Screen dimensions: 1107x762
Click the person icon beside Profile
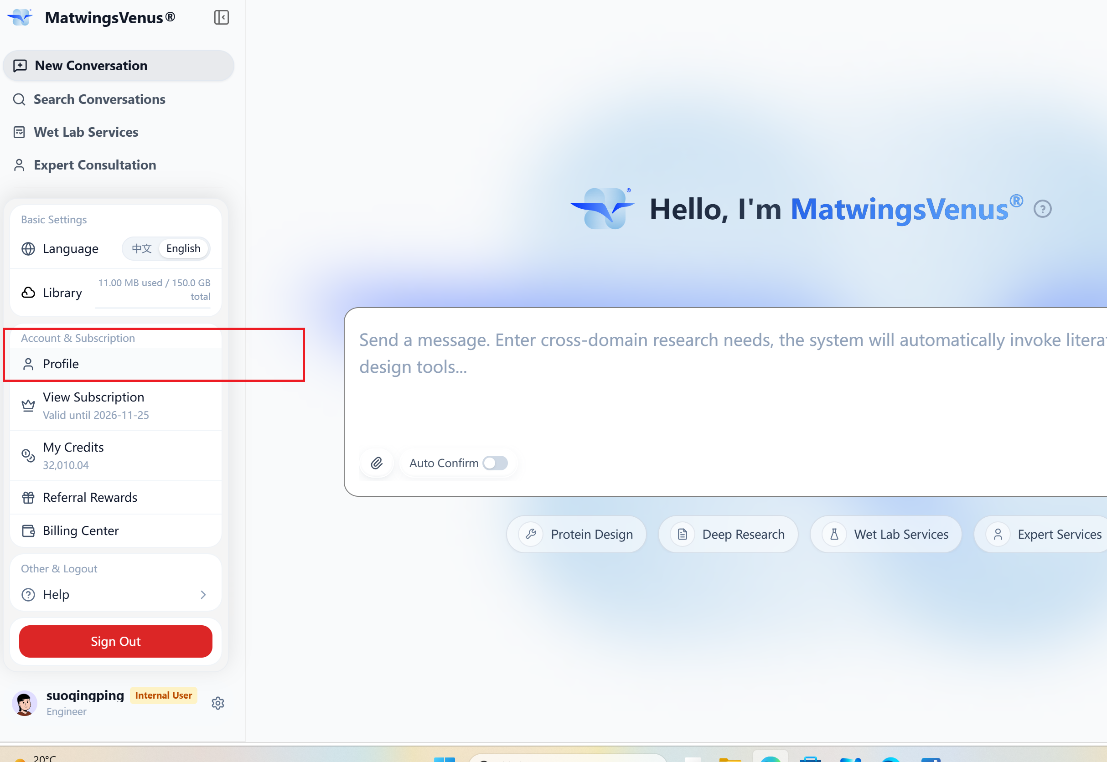point(28,364)
